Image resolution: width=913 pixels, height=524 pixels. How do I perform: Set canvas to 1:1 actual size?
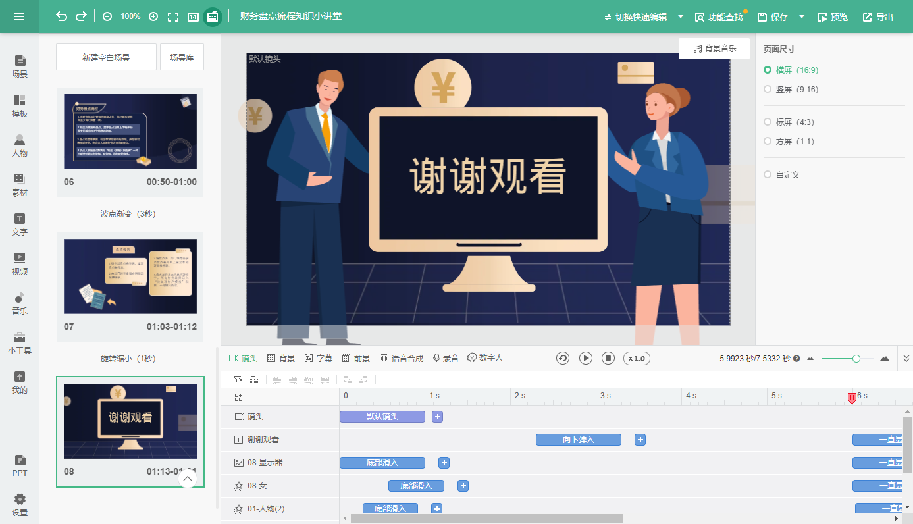click(x=193, y=16)
